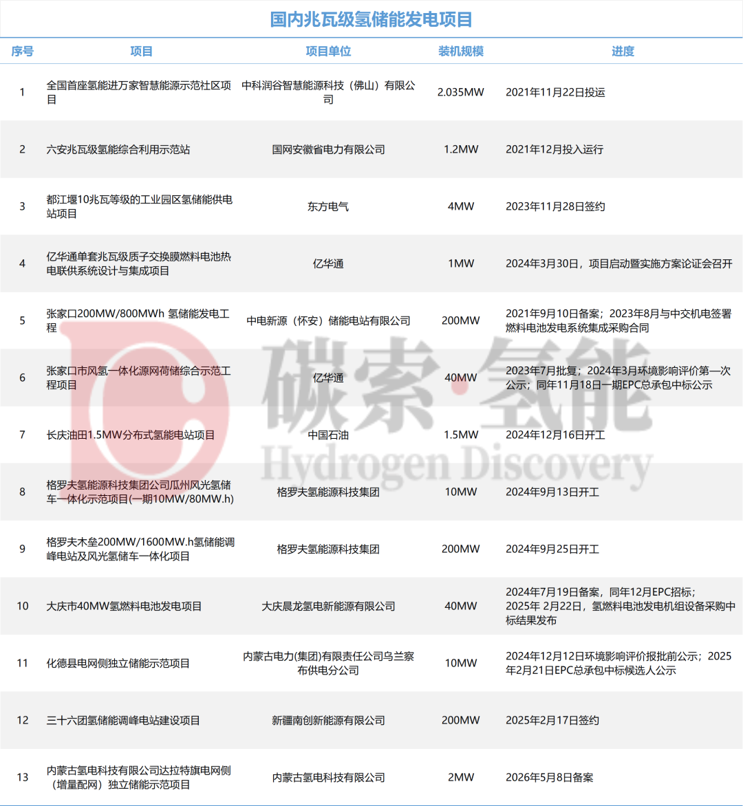Click the 中国石油 cell
Viewport: 743px width, 806px height.
tap(328, 435)
